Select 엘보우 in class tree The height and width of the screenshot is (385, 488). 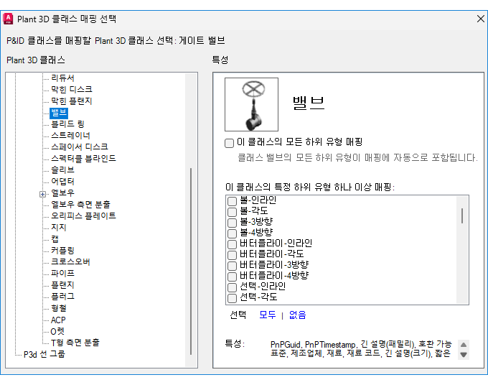(x=62, y=192)
